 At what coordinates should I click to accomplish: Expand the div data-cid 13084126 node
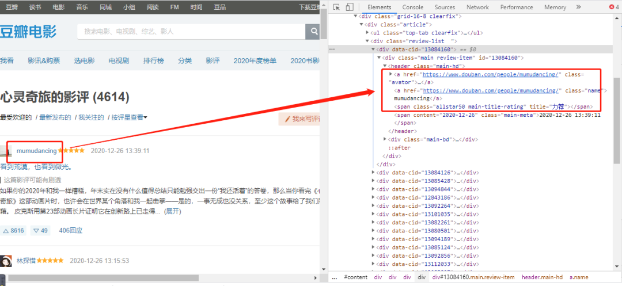[371, 173]
